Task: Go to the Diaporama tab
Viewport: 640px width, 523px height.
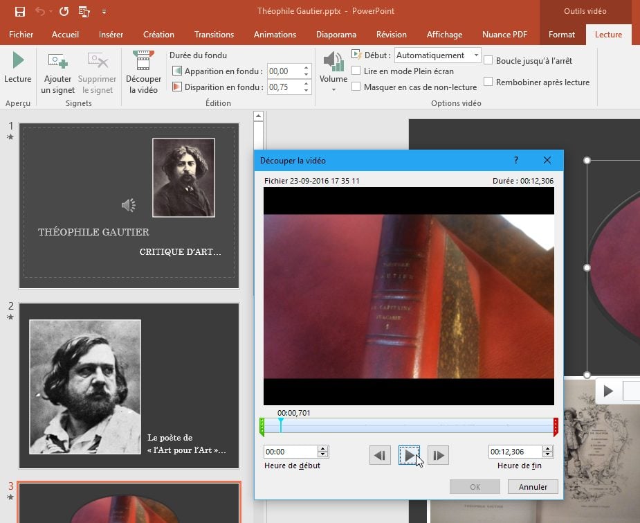Action: pyautogui.click(x=336, y=35)
